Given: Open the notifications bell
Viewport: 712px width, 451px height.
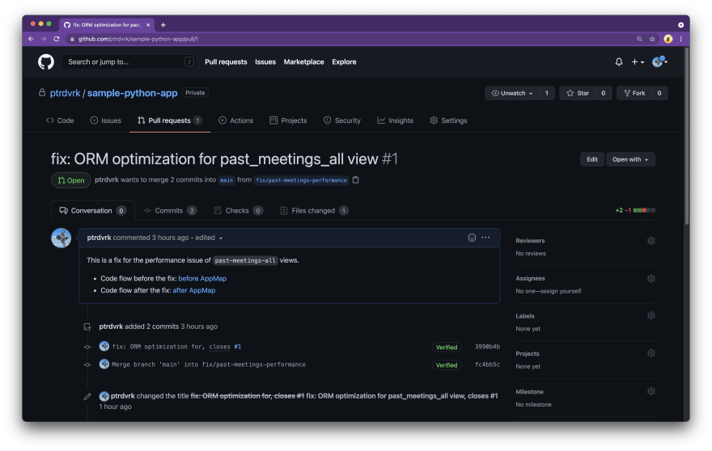Looking at the screenshot, I should coord(618,61).
